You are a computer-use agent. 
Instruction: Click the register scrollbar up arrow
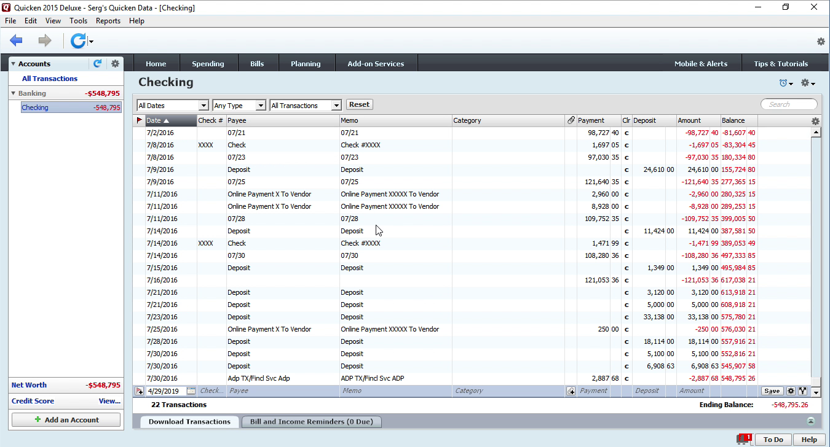point(816,132)
